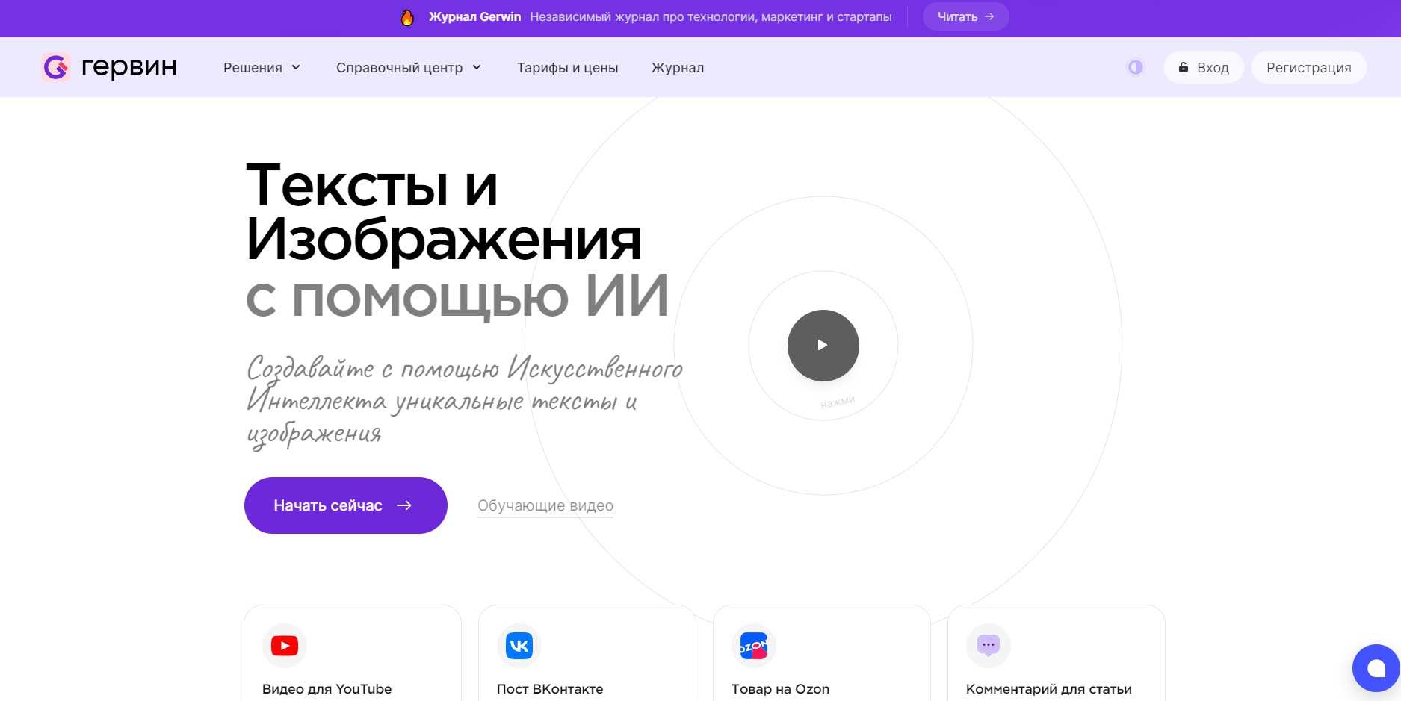Open the YouTube video template icon
The width and height of the screenshot is (1401, 701).
pos(285,646)
